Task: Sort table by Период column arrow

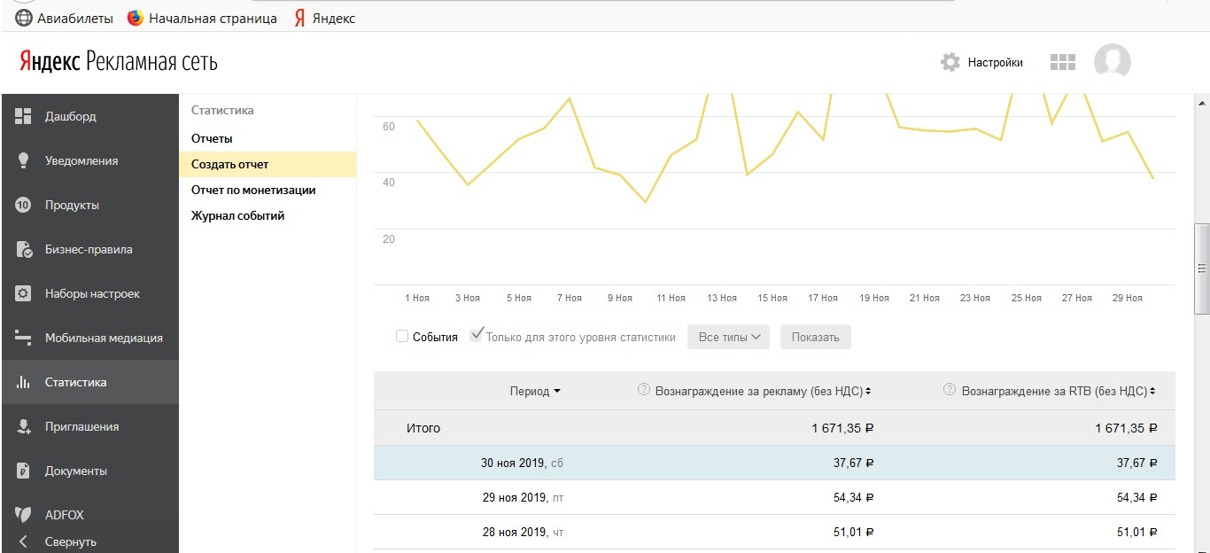Action: pos(556,392)
